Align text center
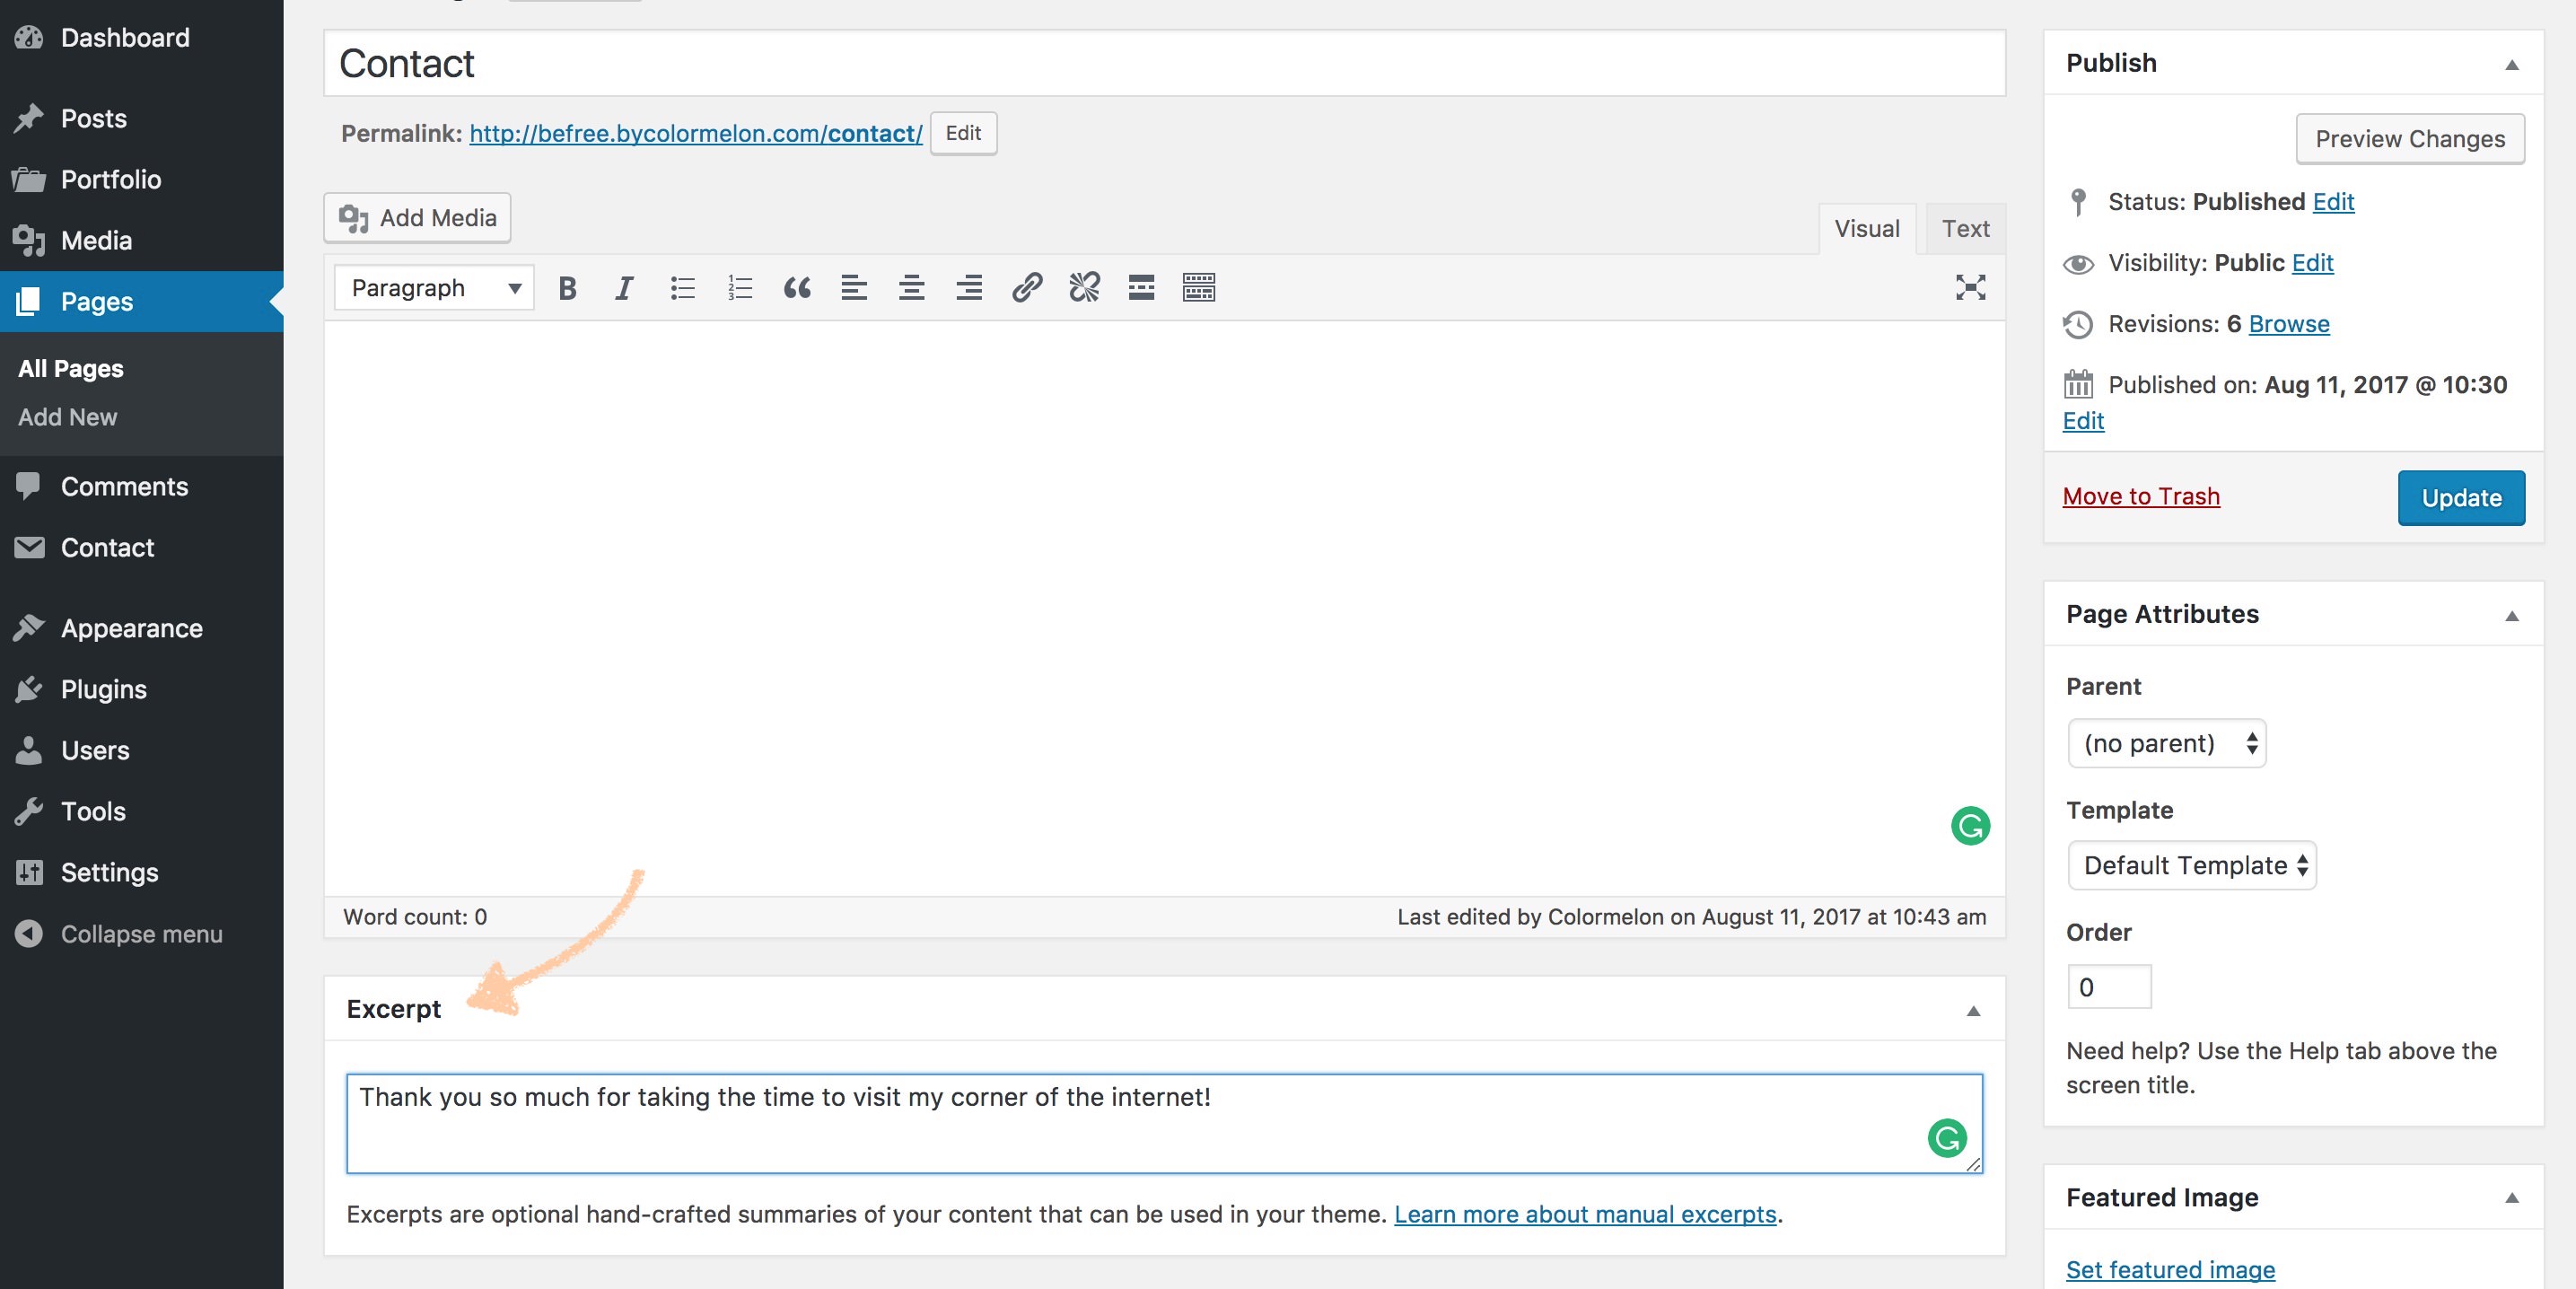Viewport: 2576px width, 1289px height. pos(911,288)
